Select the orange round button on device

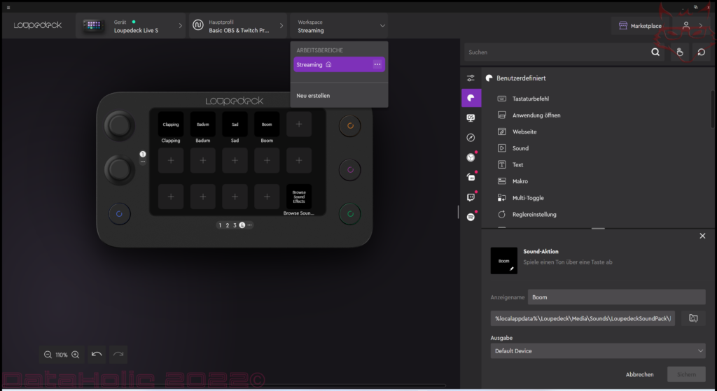pos(350,126)
